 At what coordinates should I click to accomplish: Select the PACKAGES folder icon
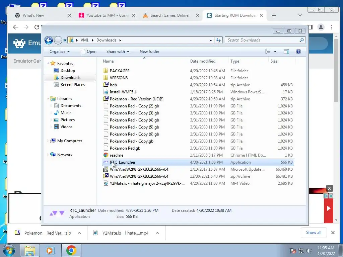(x=106, y=71)
